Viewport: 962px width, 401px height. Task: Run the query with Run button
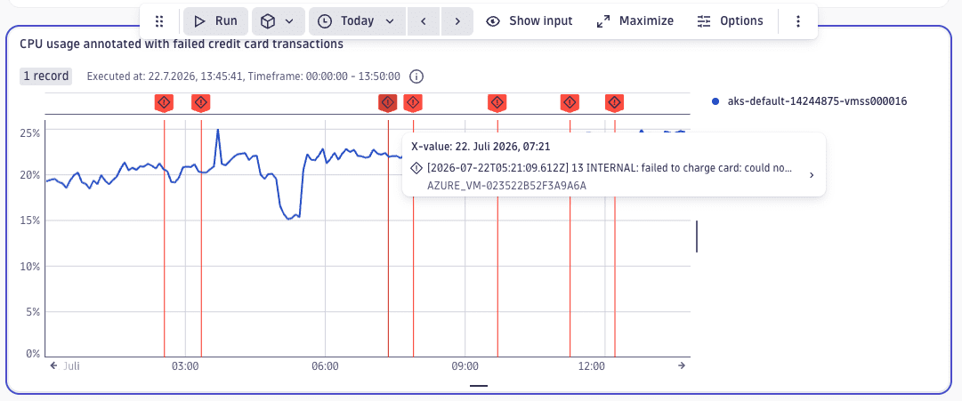point(215,21)
